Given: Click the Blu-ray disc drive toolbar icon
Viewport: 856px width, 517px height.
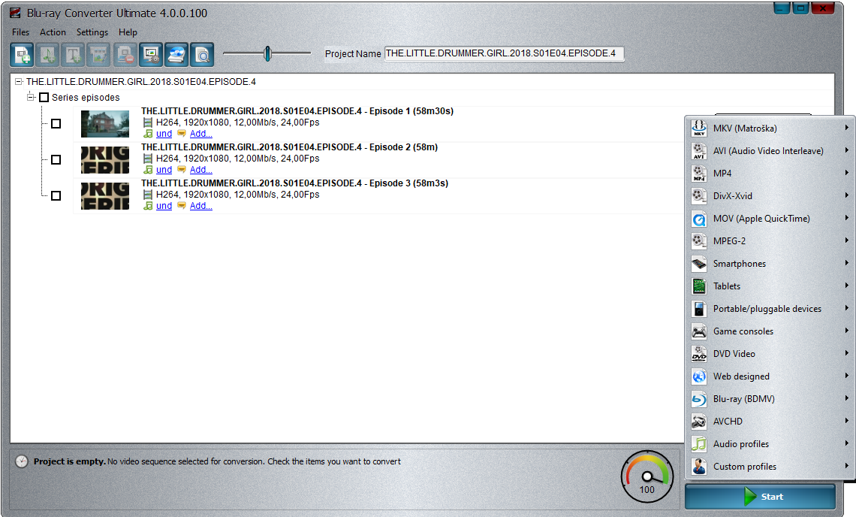Looking at the screenshot, I should 176,55.
